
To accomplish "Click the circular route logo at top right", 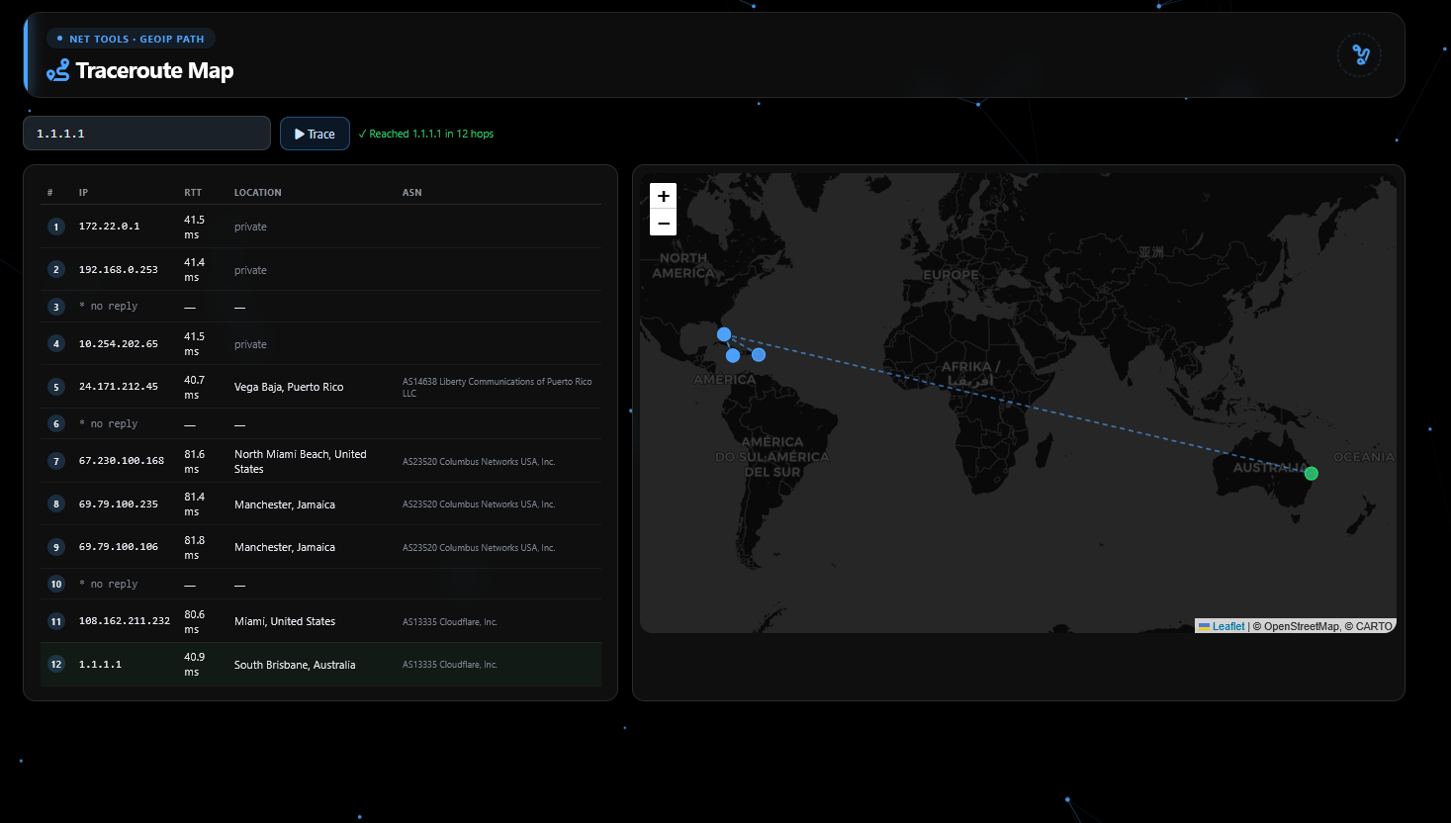I will point(1360,55).
